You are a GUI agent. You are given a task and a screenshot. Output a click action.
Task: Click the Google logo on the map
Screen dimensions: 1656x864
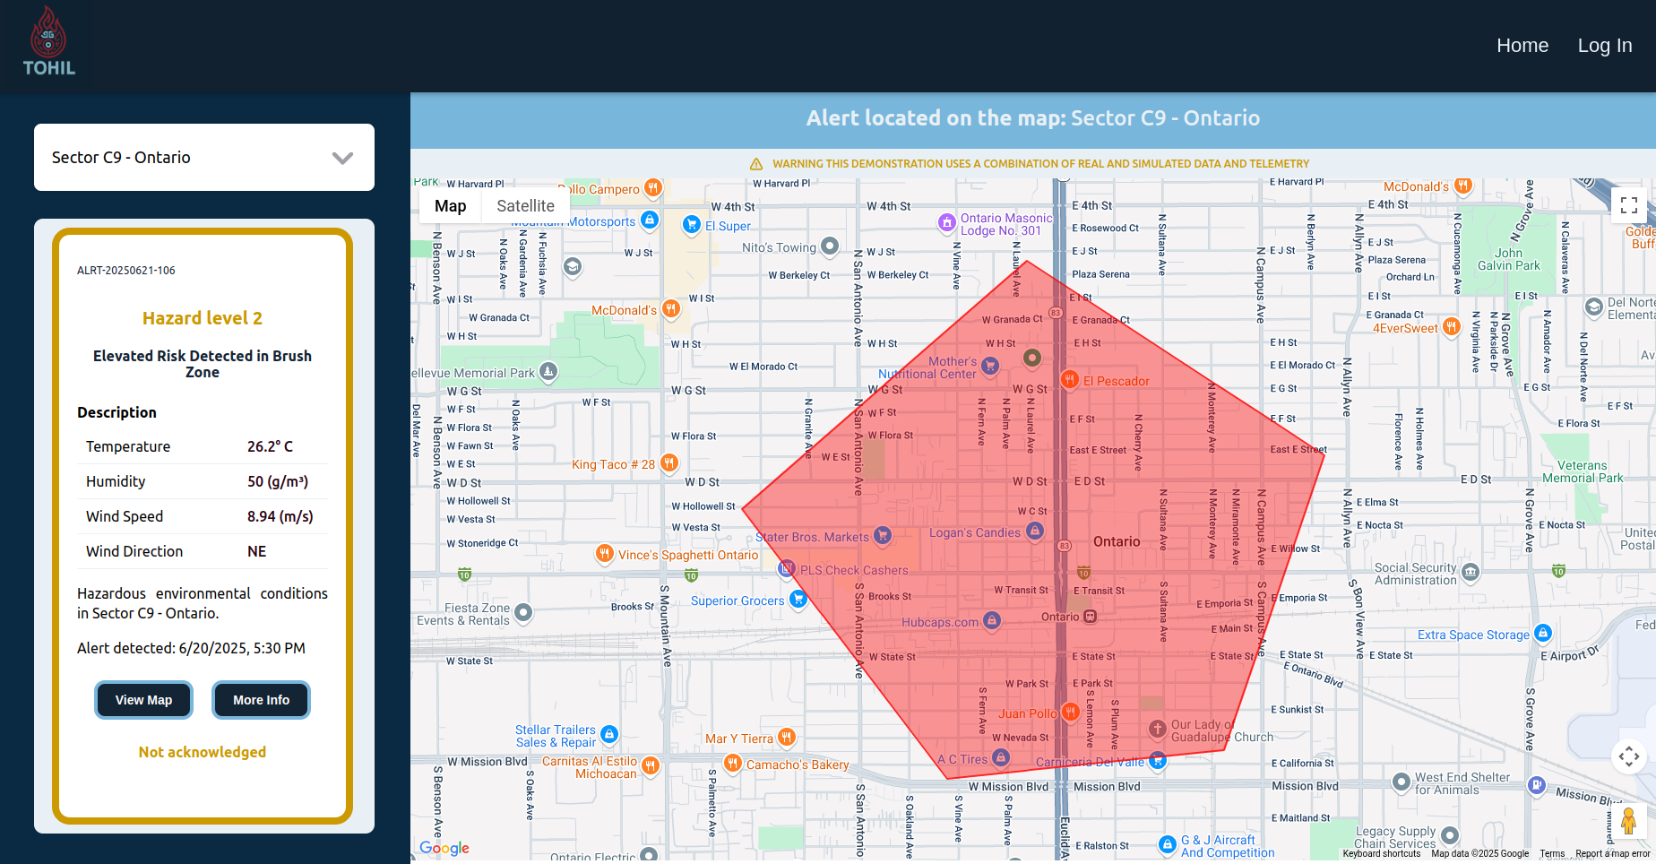tap(444, 848)
